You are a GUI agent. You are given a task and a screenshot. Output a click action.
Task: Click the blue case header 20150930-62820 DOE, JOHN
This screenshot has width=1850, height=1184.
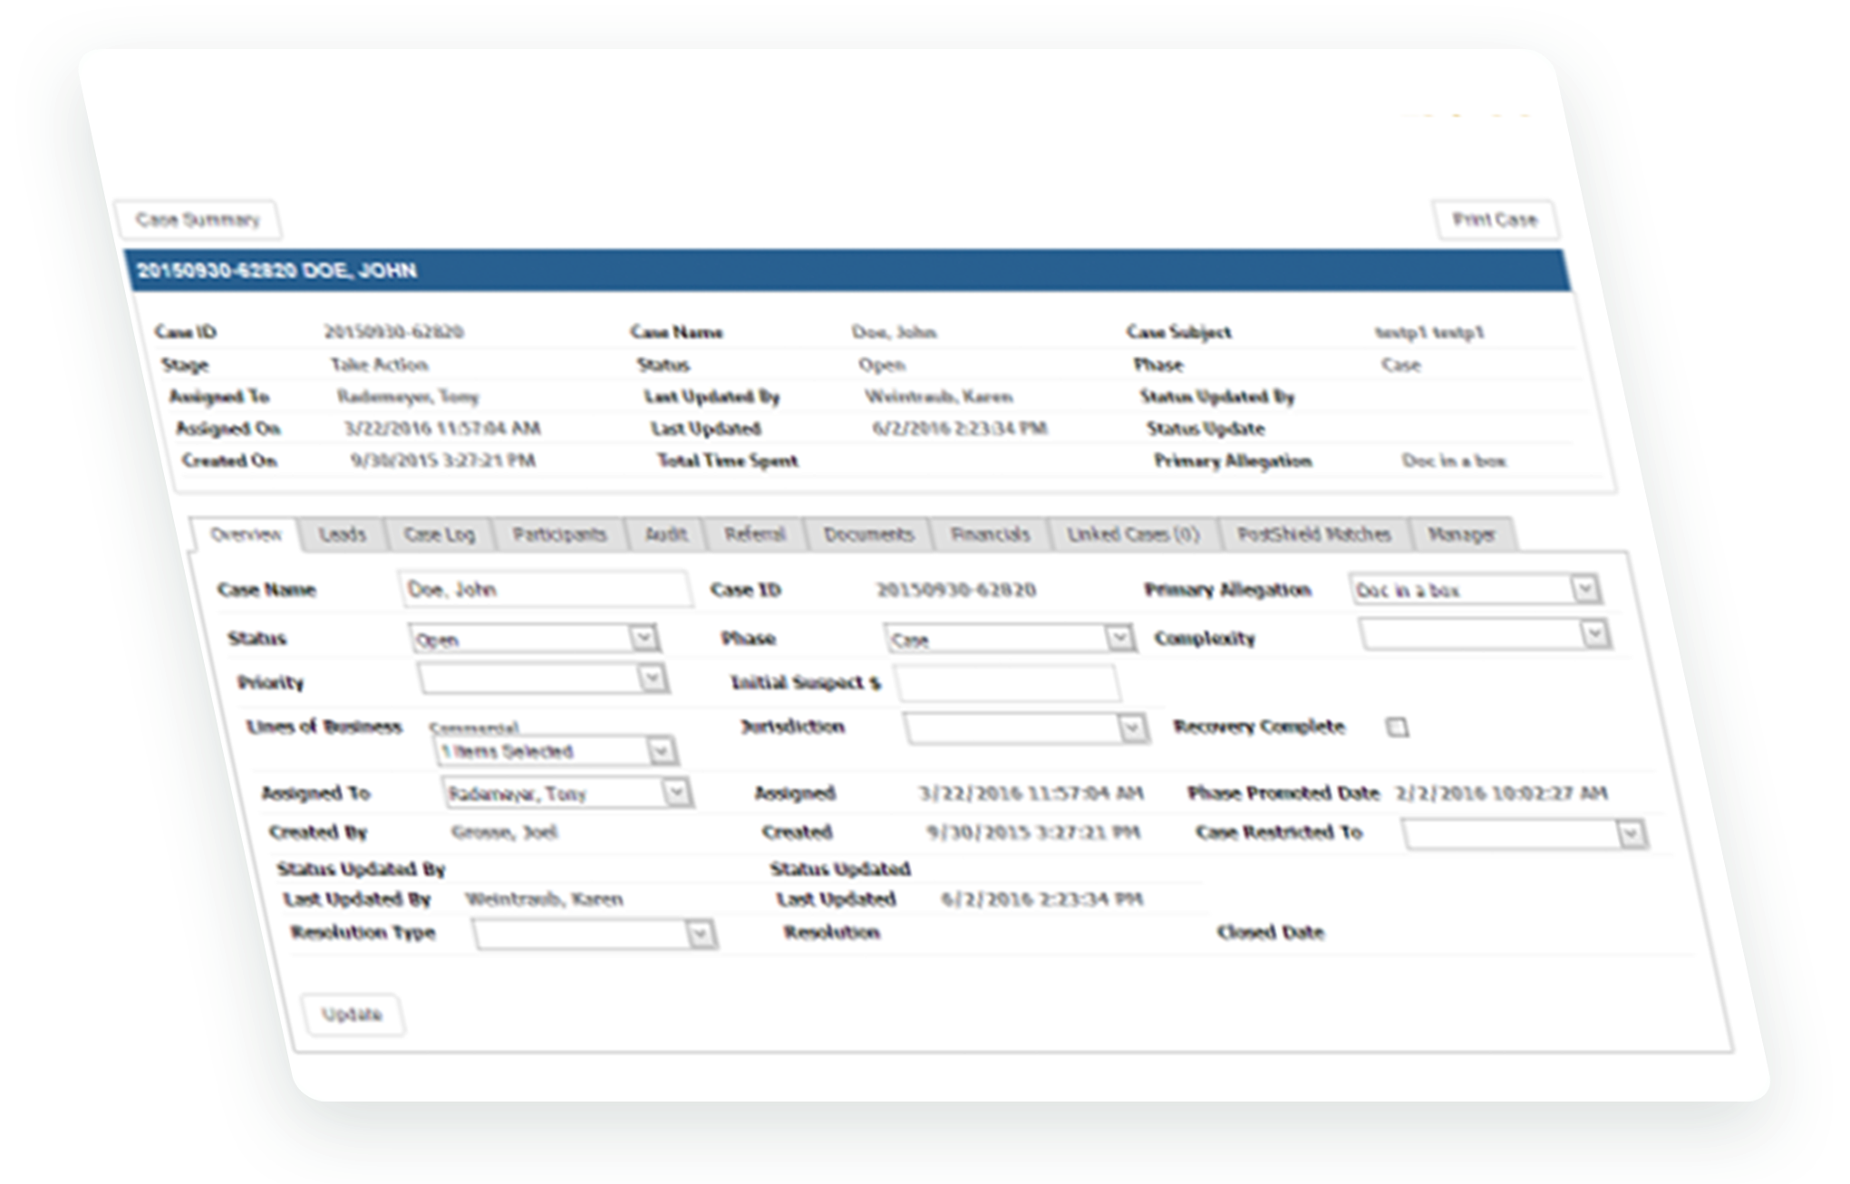(x=848, y=271)
